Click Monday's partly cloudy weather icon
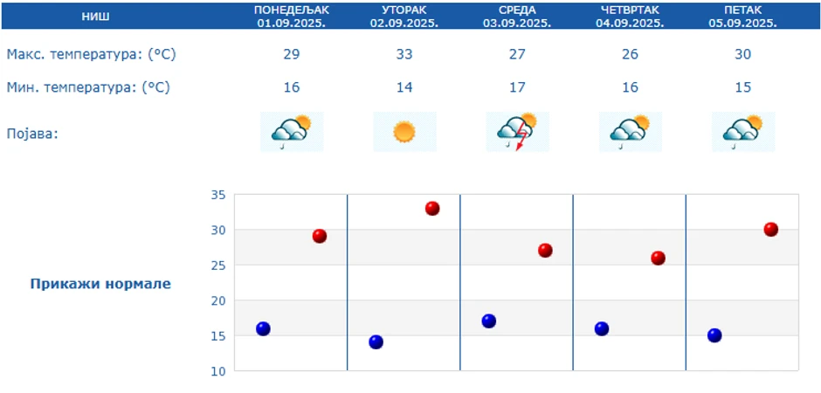Screen dimensions: 821x393 pyautogui.click(x=292, y=132)
